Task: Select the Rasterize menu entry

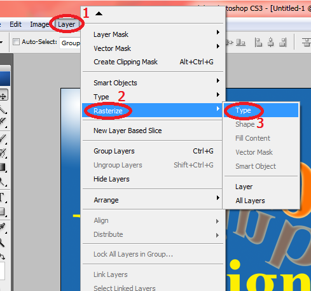Action: [153, 110]
